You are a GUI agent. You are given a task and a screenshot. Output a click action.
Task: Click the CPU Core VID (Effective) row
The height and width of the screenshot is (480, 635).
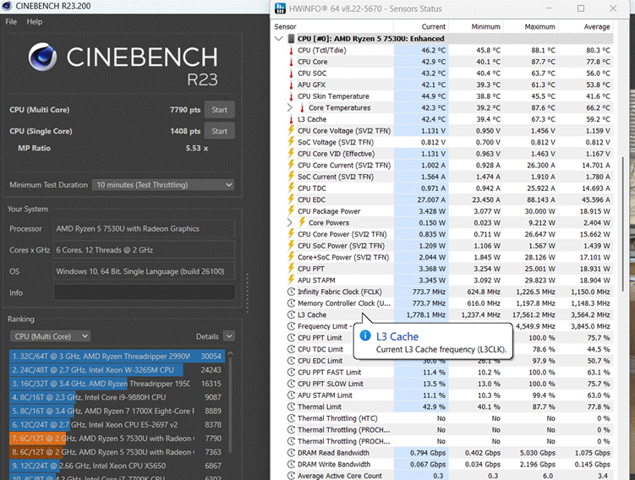point(450,154)
